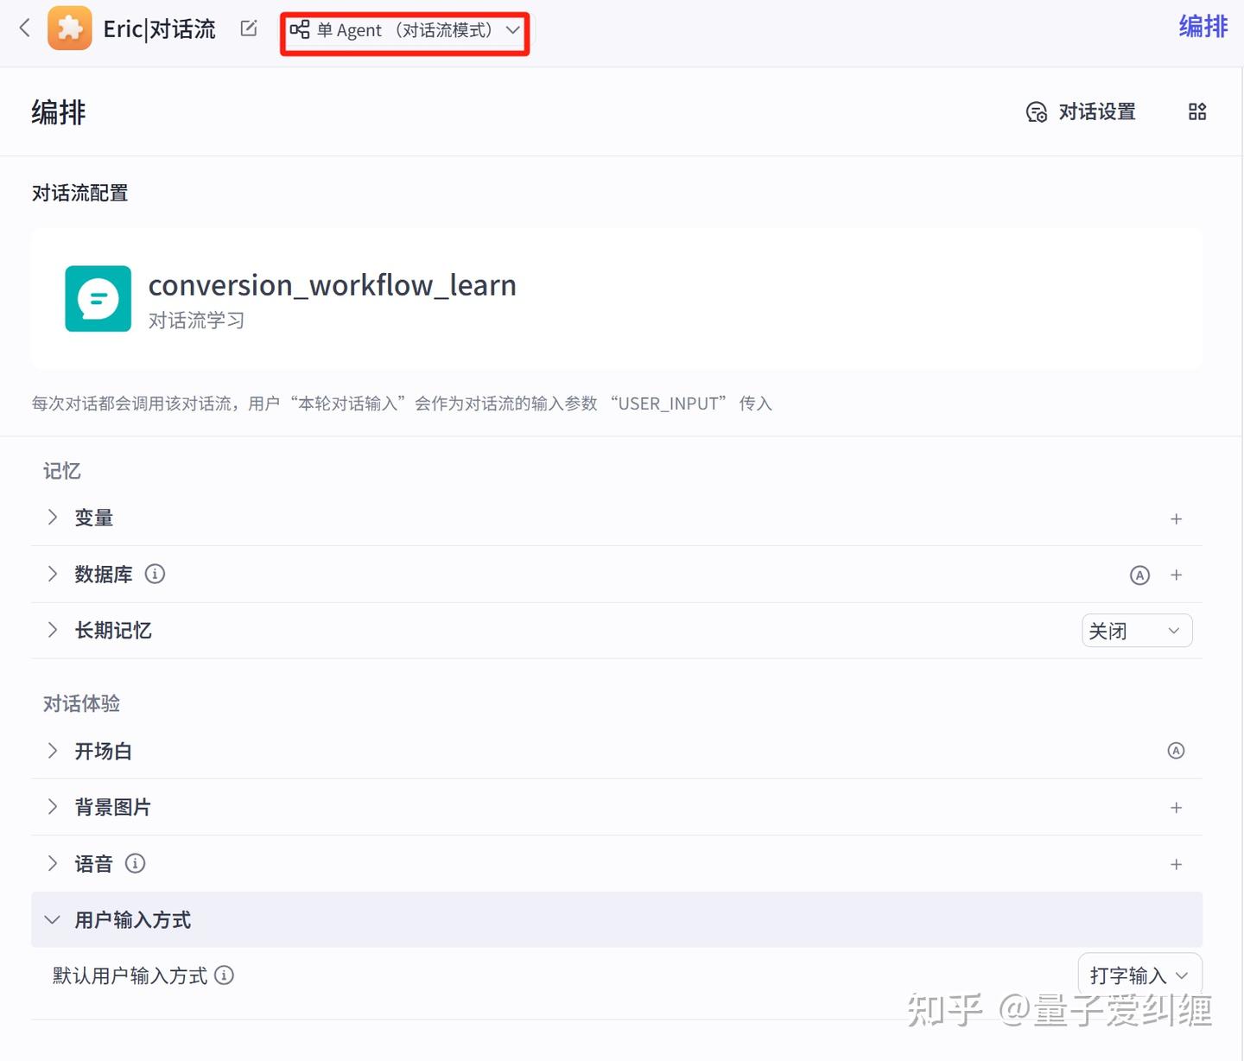Switch to the 编排 tab at top right
Viewport: 1244px width, 1061px height.
coord(1203,27)
